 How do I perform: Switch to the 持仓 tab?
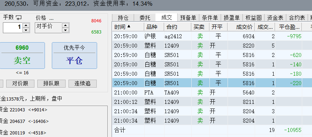pos(123,18)
